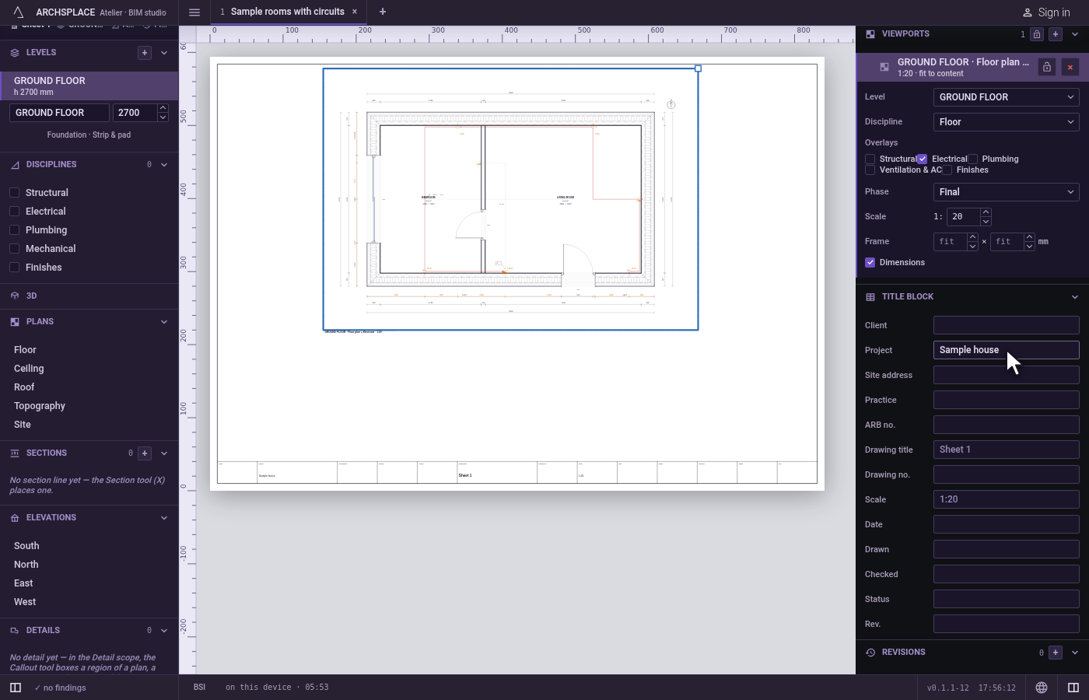The height and width of the screenshot is (700, 1089).
Task: Open the Ceiling plan
Action: (x=29, y=369)
